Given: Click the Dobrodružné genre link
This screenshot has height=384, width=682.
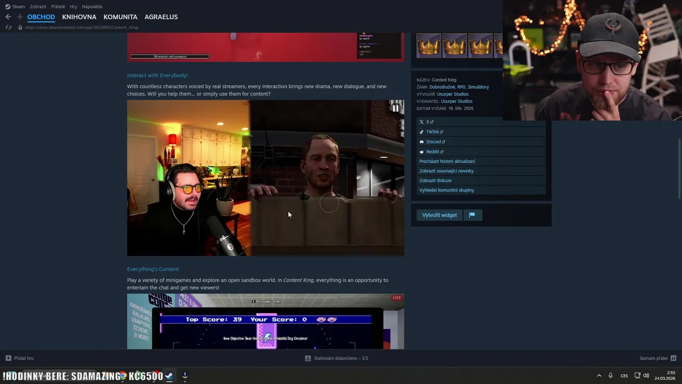Looking at the screenshot, I should pos(442,87).
